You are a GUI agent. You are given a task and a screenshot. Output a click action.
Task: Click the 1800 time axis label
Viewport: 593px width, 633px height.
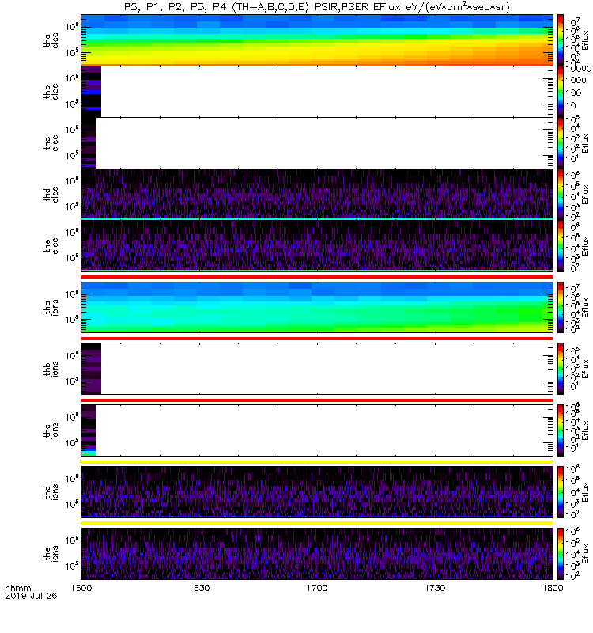(x=553, y=588)
